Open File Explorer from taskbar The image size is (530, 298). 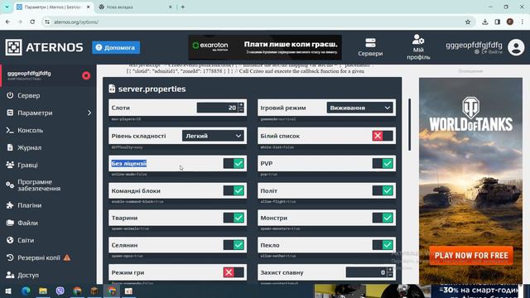tap(43, 291)
